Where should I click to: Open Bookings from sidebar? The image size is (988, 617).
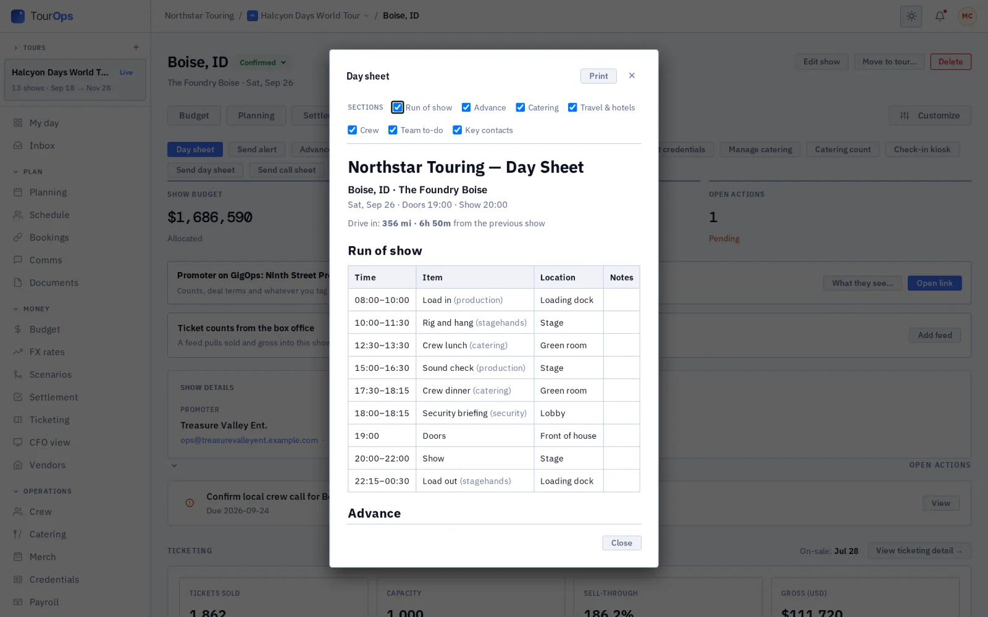pos(49,238)
